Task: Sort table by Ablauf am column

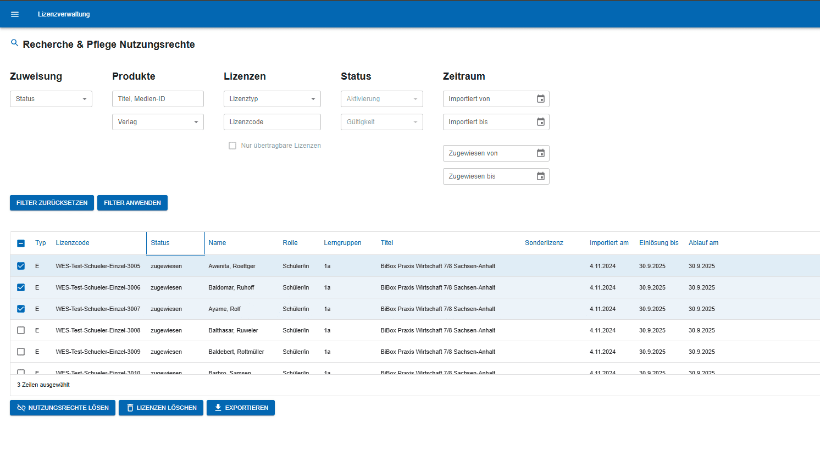Action: 703,243
